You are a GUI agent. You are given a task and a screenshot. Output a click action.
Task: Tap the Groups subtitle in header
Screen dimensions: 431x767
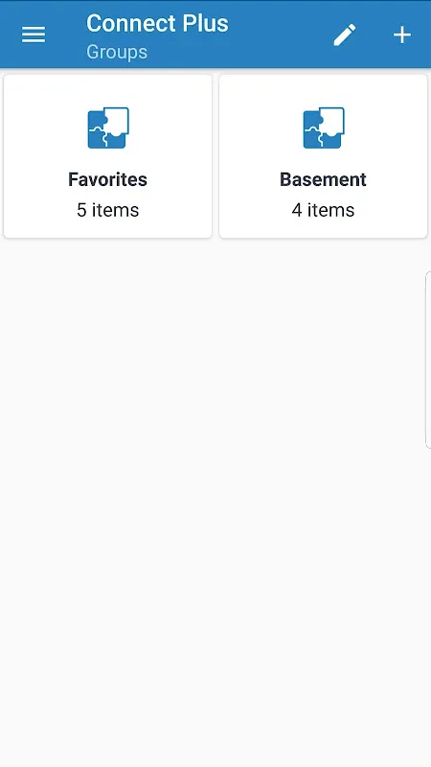click(x=117, y=52)
